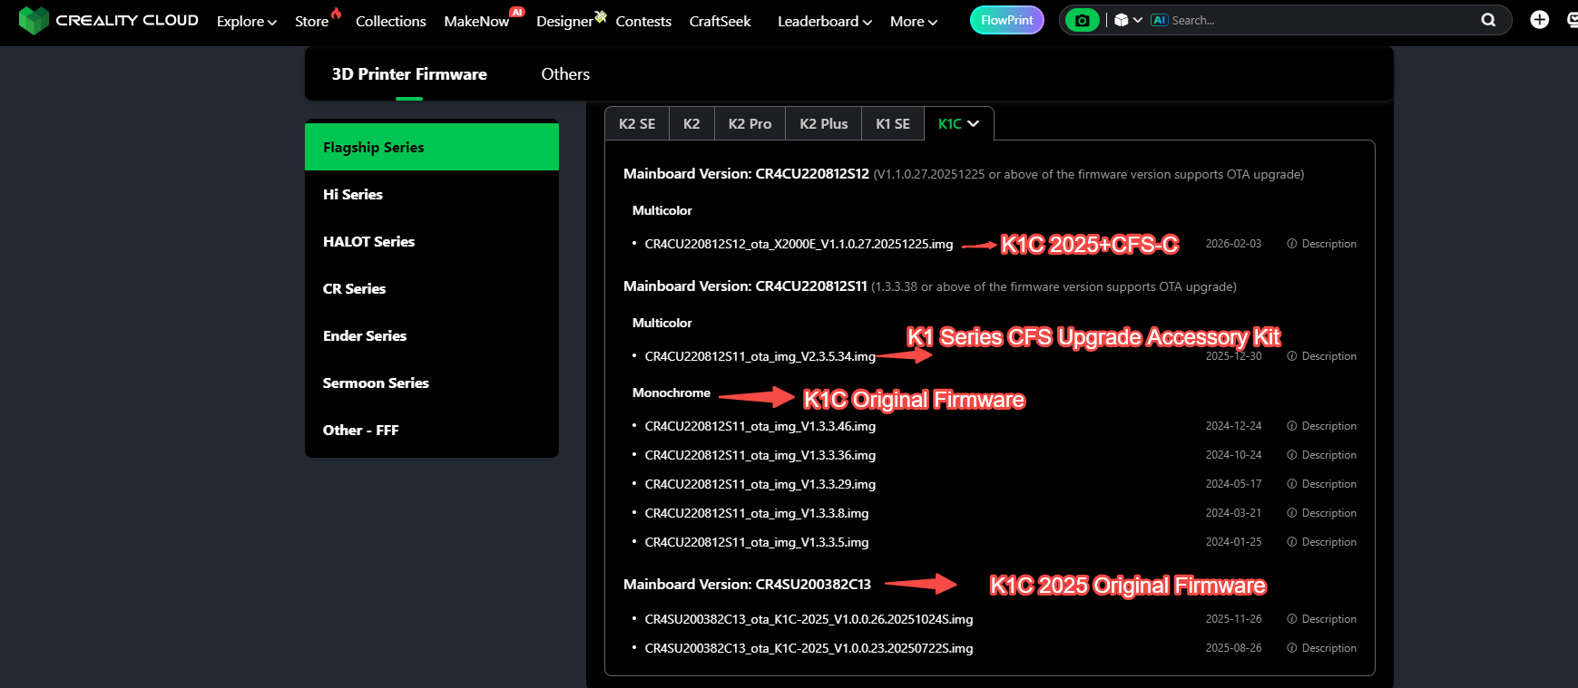Viewport: 1578px width, 688px height.
Task: Click the magnifying glass search icon
Action: click(x=1488, y=20)
